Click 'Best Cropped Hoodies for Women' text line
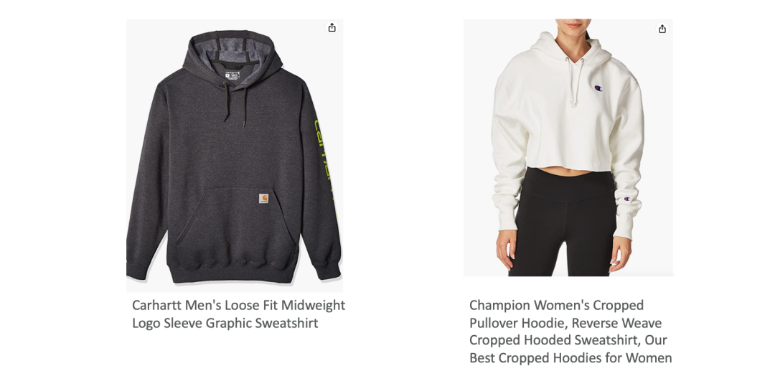The width and height of the screenshot is (775, 366). (x=571, y=357)
